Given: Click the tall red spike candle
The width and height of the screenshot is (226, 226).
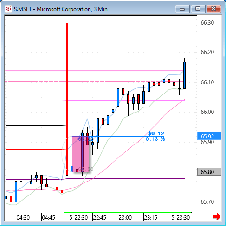Looking at the screenshot, I should point(67,99).
